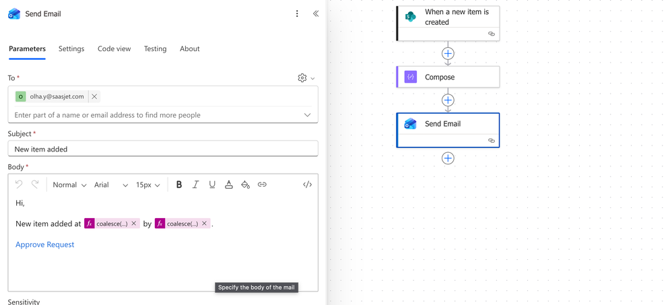Image resolution: width=672 pixels, height=305 pixels.
Task: Remove the first coalesce expression token
Action: 134,224
